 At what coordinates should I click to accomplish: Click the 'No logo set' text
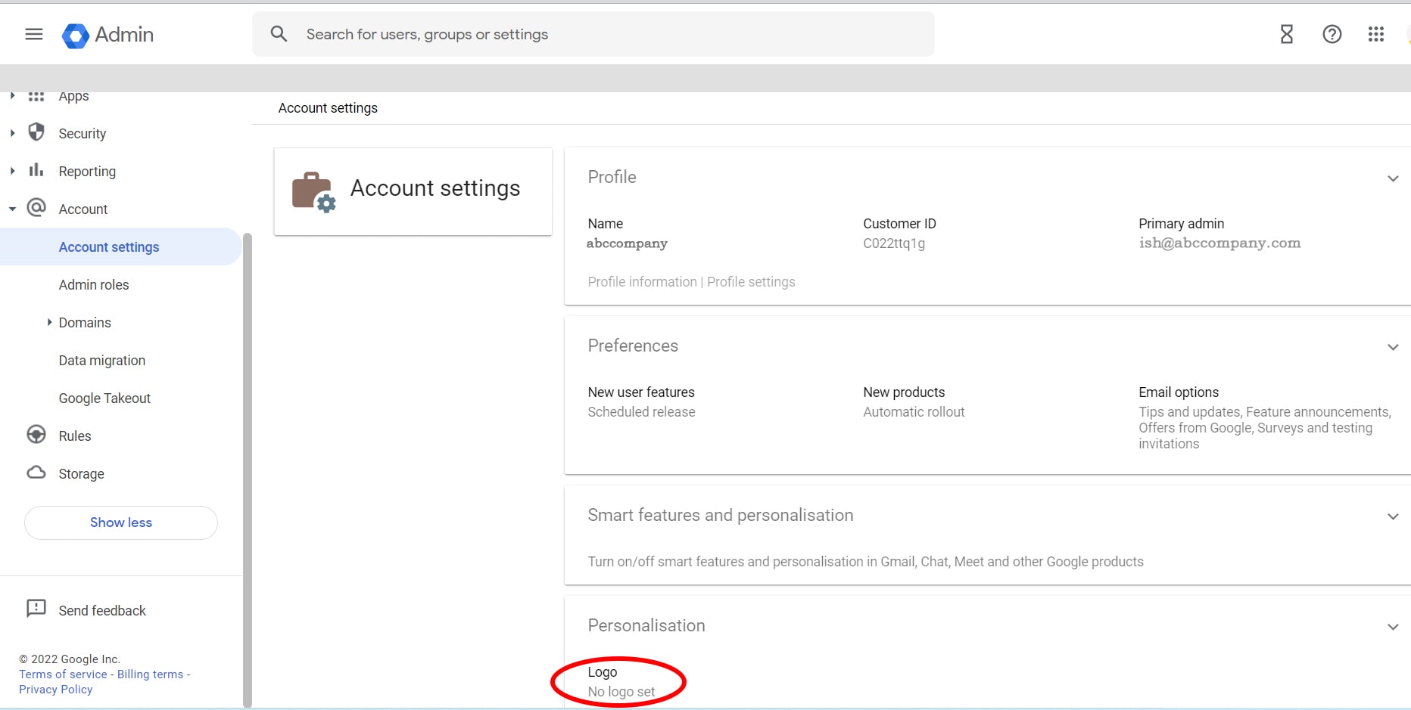[621, 692]
